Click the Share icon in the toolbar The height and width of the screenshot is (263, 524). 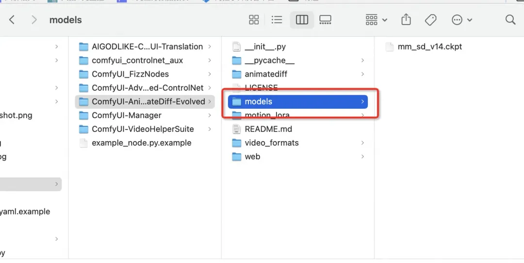coord(406,19)
